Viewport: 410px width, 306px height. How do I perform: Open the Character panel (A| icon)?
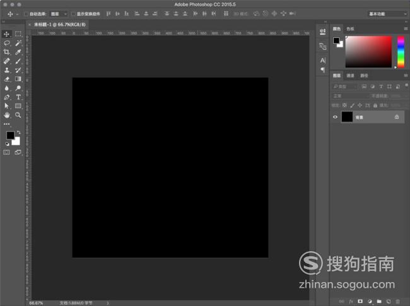323,60
